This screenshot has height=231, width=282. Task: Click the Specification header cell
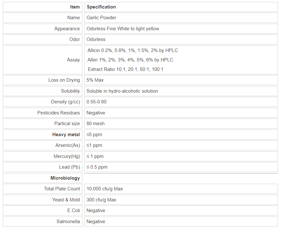pyautogui.click(x=101, y=7)
